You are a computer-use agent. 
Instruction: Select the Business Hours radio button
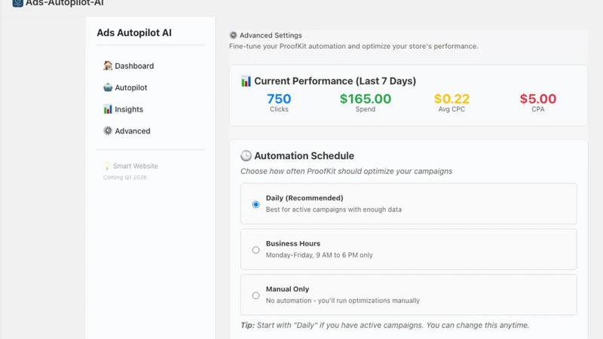tap(256, 250)
